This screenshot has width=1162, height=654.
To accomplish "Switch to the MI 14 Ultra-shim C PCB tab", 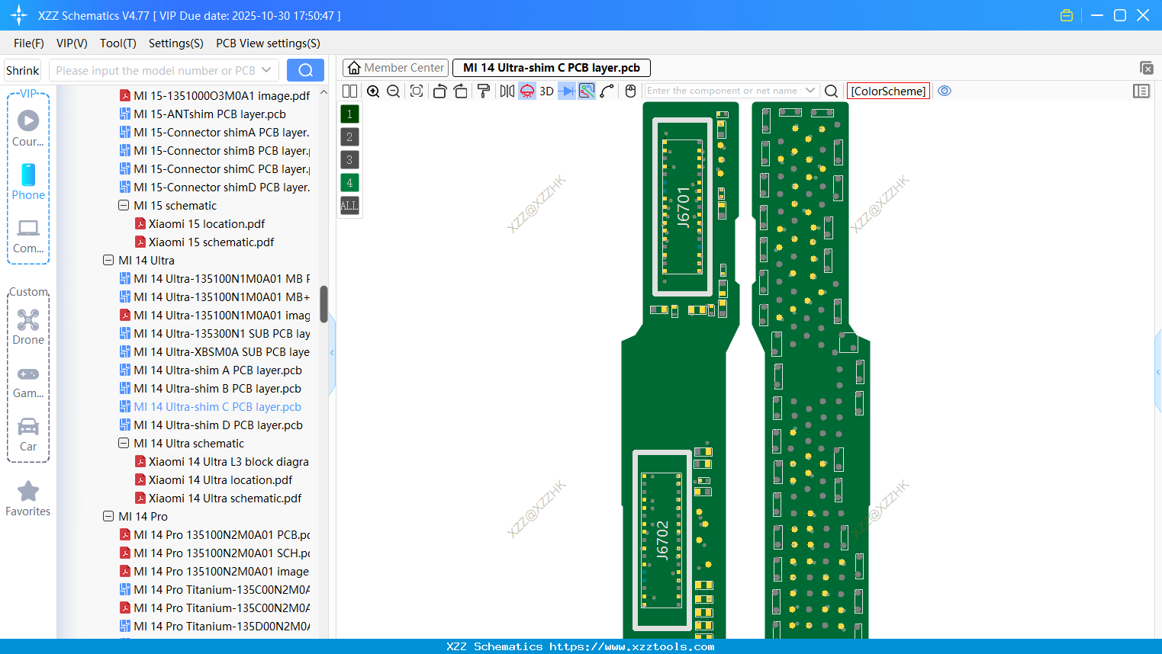I will tap(551, 68).
